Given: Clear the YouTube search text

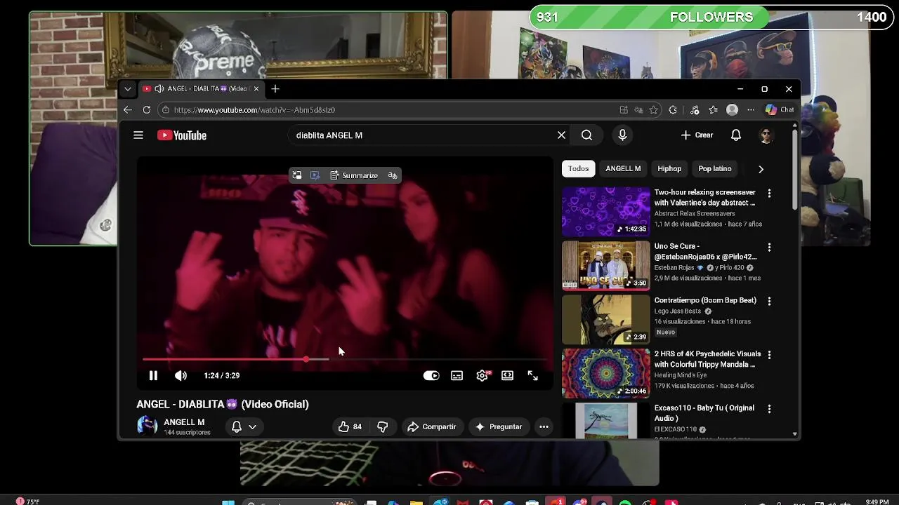Looking at the screenshot, I should coord(561,135).
